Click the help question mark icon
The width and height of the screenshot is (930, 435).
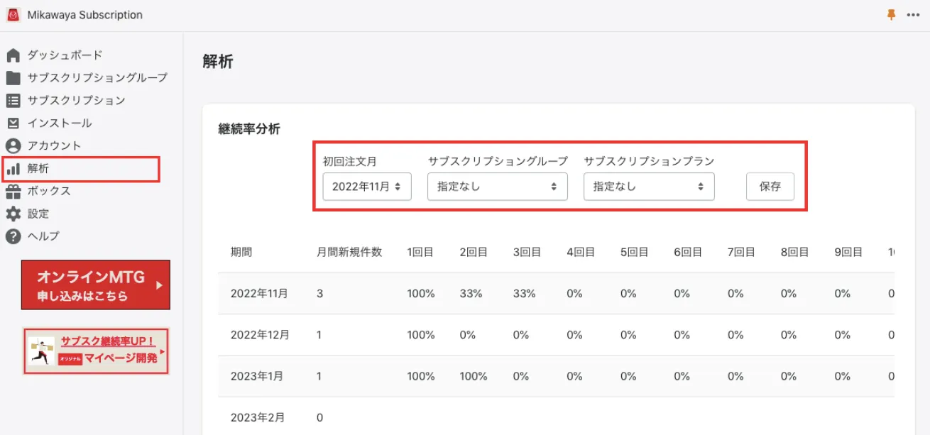[13, 237]
